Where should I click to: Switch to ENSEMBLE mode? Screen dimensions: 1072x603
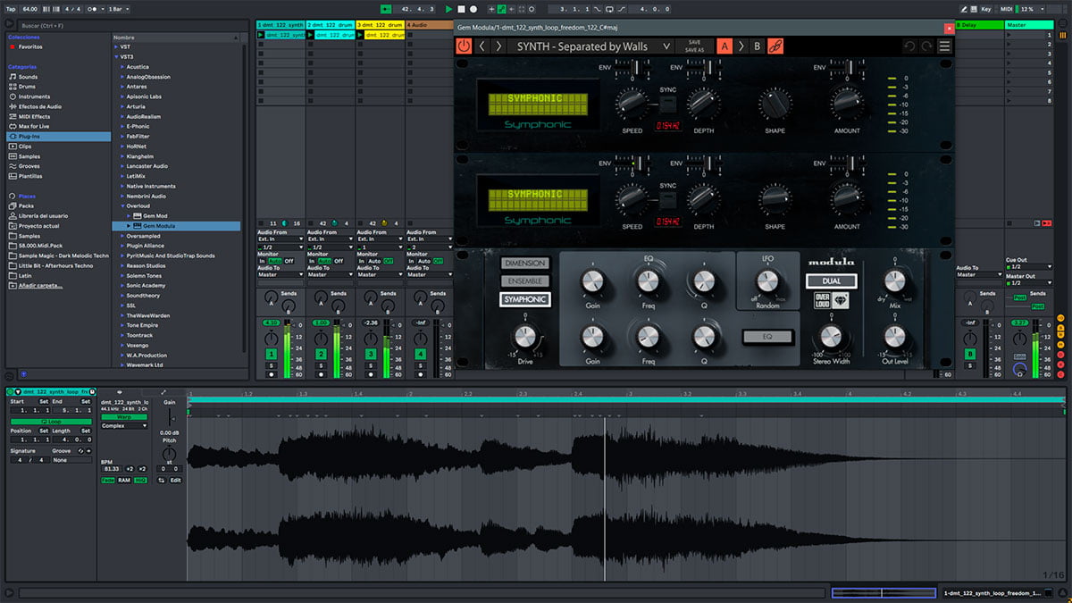coord(525,281)
